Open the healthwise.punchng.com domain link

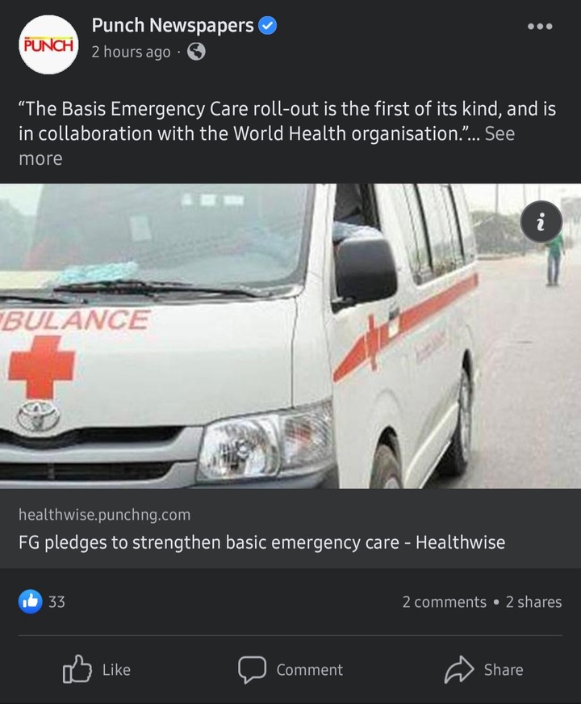[104, 515]
